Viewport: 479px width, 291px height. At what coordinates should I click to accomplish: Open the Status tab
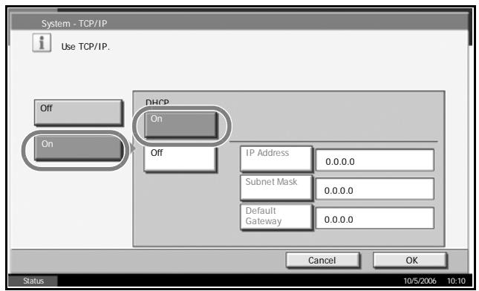point(33,281)
